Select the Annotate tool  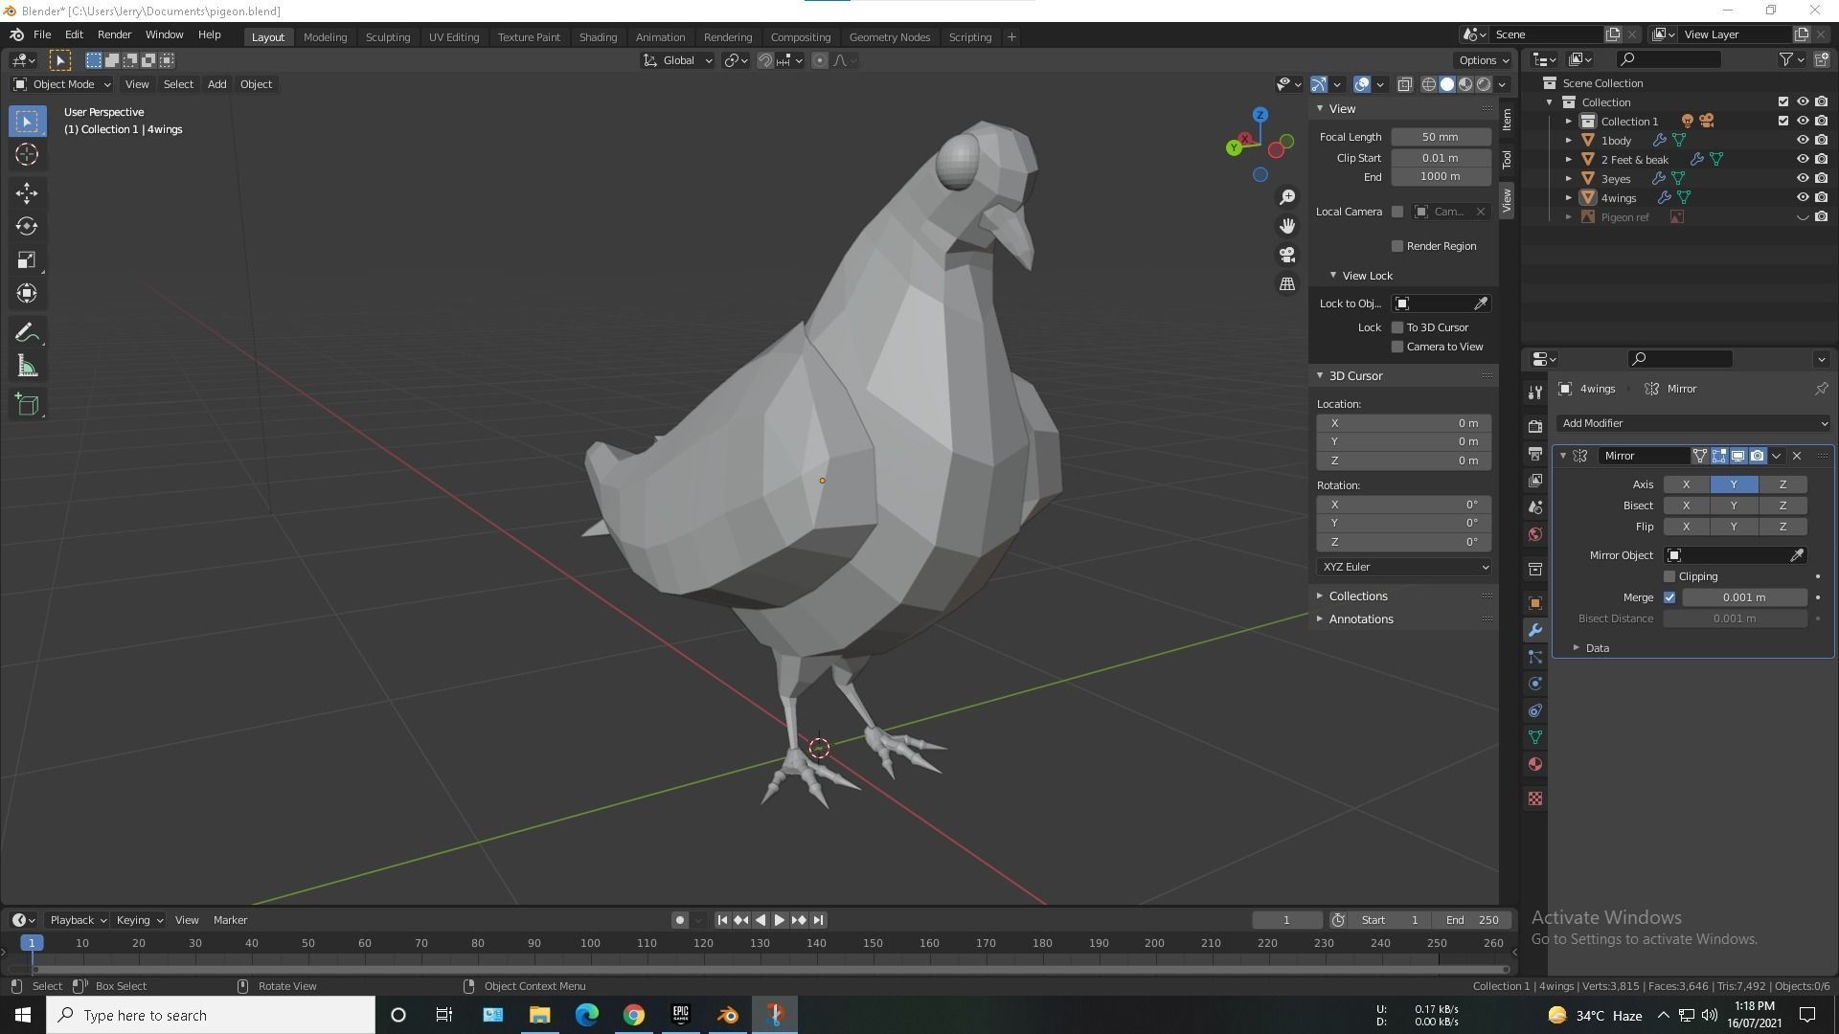27,331
